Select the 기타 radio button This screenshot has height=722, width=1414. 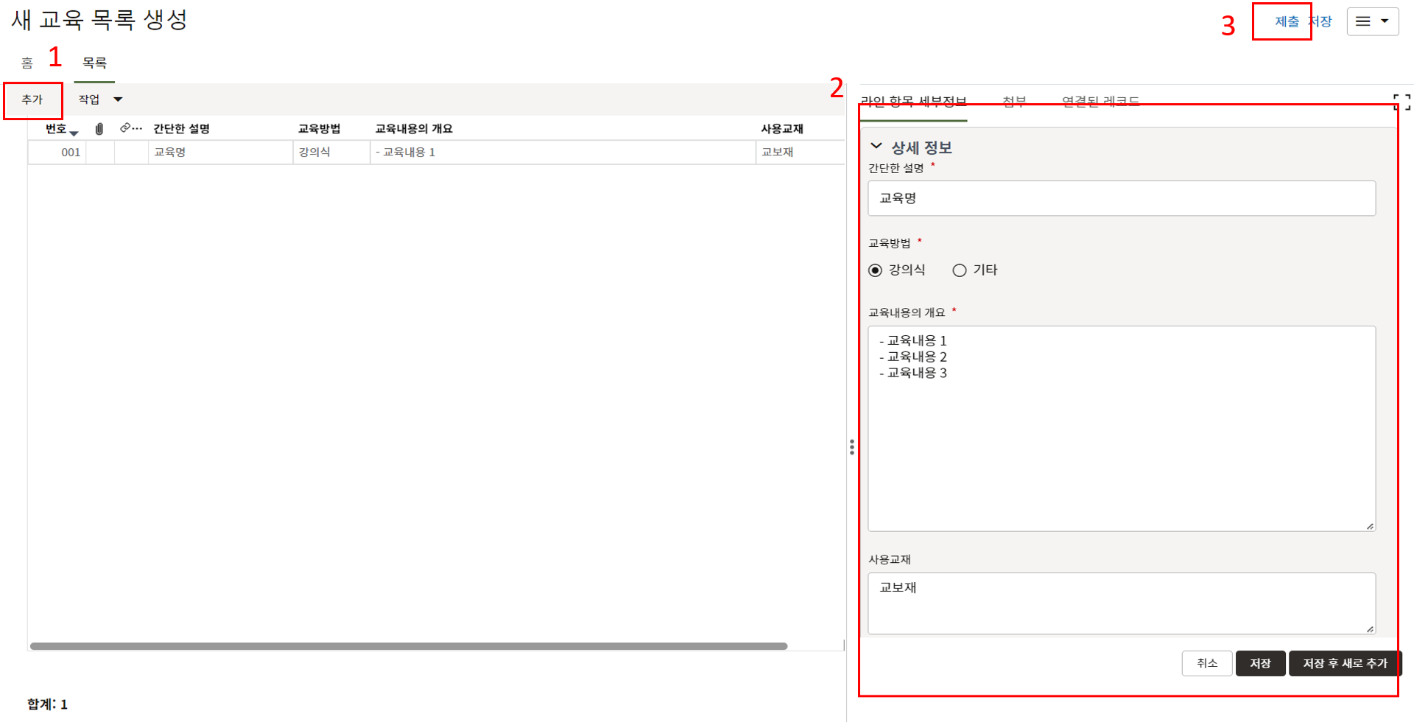pos(960,270)
